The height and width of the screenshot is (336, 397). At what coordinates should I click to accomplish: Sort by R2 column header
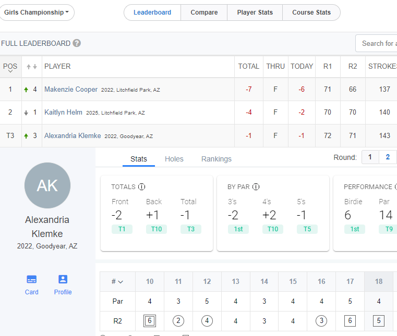pos(353,66)
